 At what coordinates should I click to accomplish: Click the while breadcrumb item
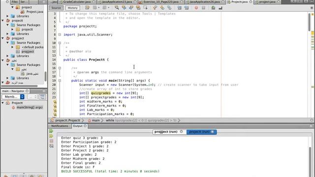pyautogui.click(x=141, y=120)
